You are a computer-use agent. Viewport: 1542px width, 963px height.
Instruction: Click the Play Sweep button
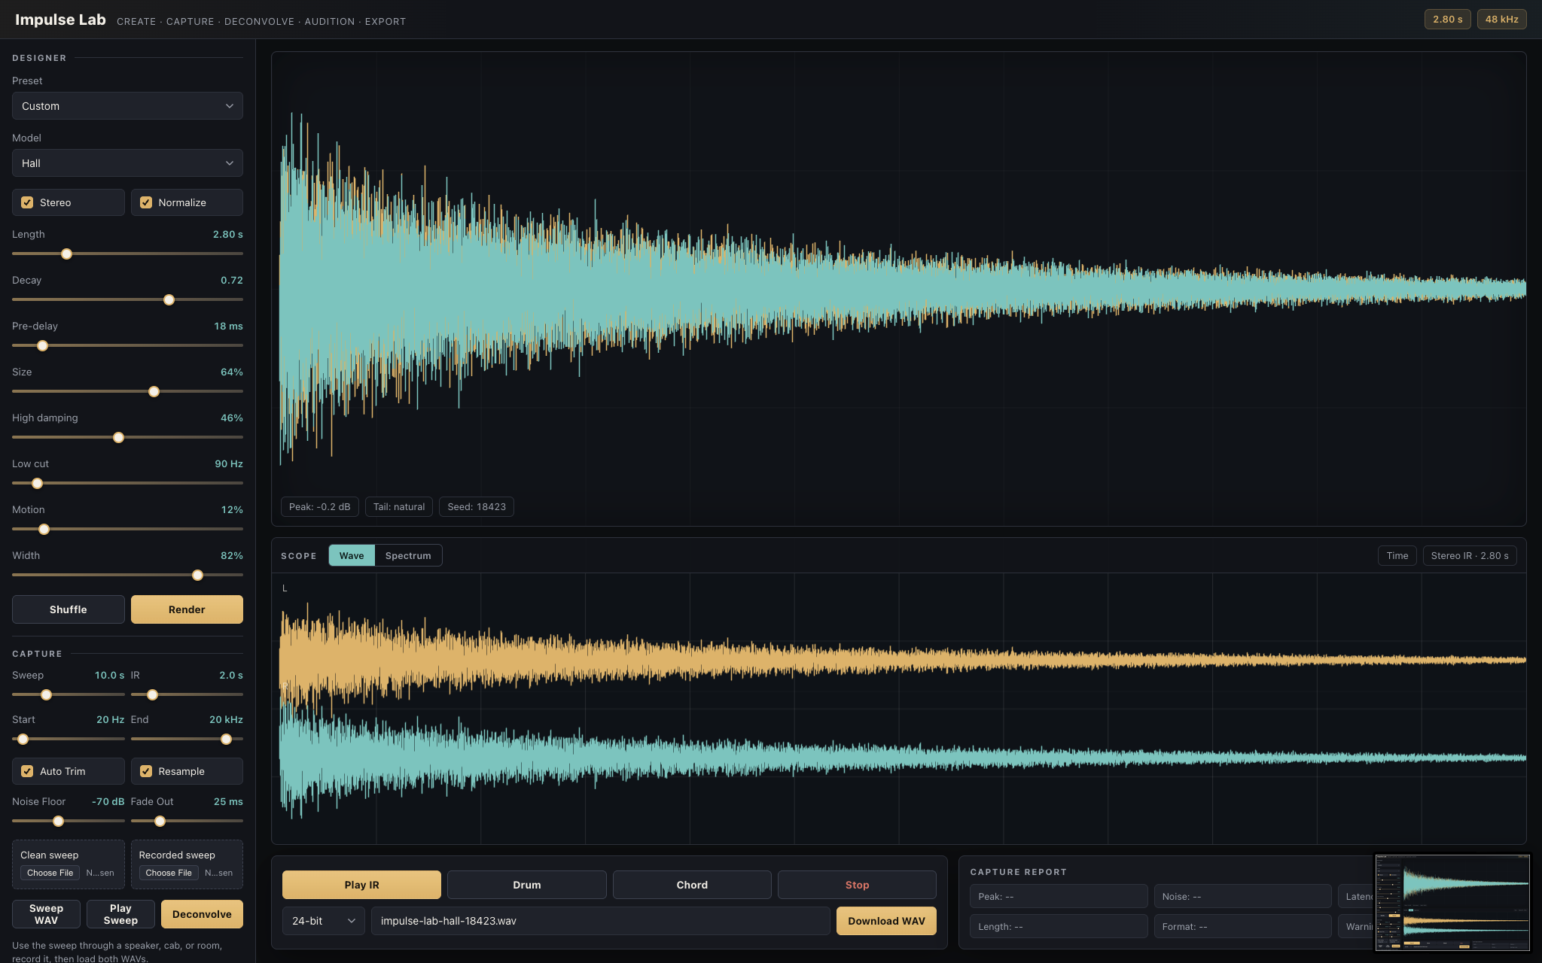coord(120,914)
